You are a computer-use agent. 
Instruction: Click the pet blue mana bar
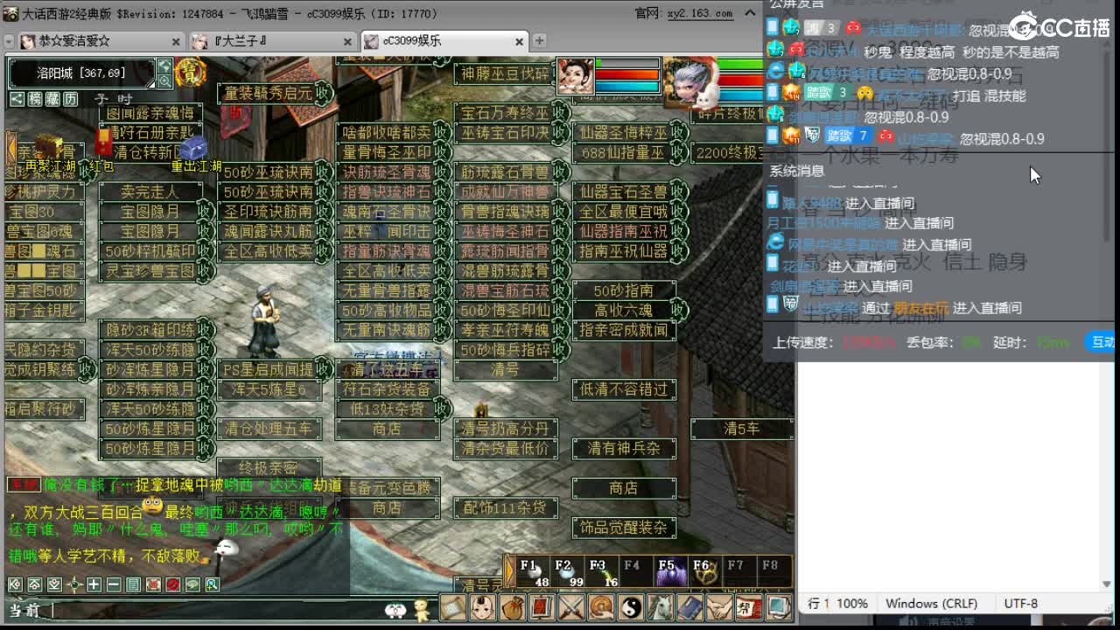(626, 87)
